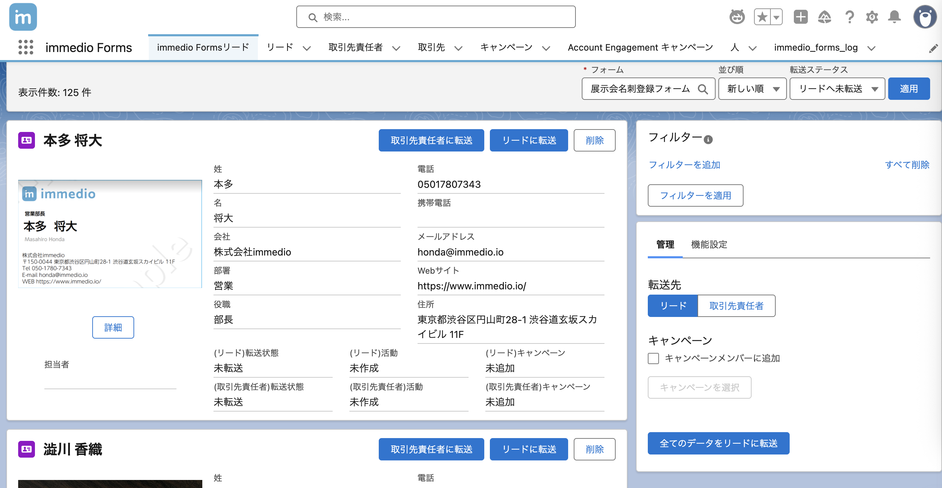This screenshot has height=488, width=942.
Task: Click the notifications bell icon
Action: click(x=894, y=17)
